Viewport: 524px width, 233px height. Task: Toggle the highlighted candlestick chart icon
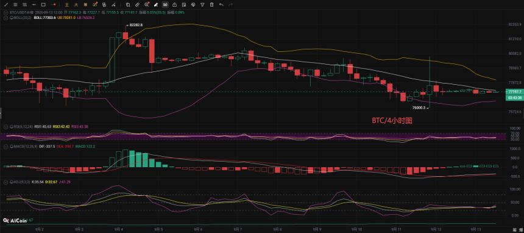pyautogui.click(x=165, y=5)
